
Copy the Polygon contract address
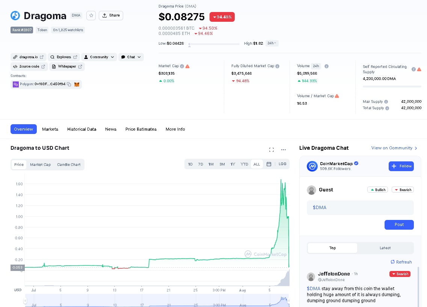point(69,84)
